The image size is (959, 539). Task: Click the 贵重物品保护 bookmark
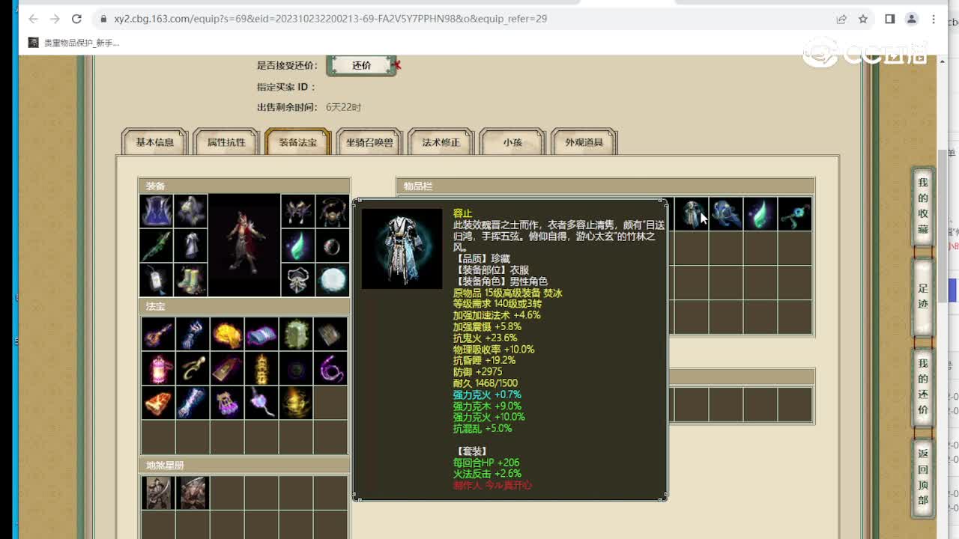pos(73,43)
